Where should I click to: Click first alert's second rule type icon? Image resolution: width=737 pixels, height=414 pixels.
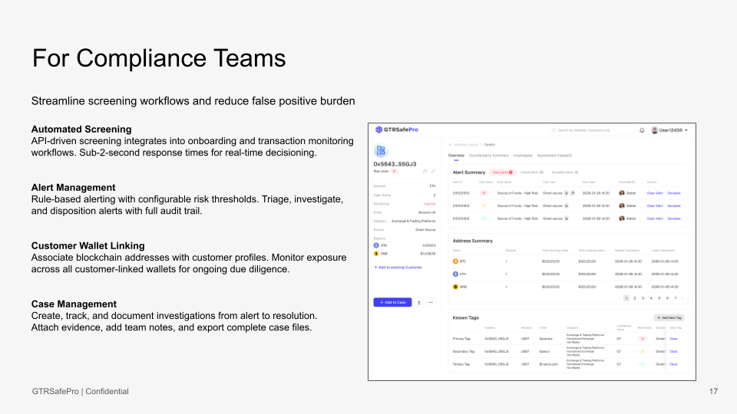tap(573, 193)
